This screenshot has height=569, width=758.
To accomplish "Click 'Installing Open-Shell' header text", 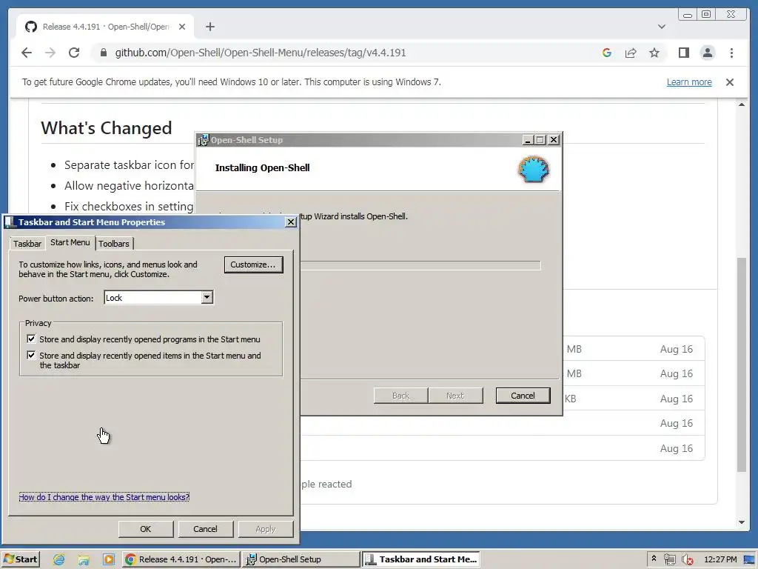I will pos(263,168).
